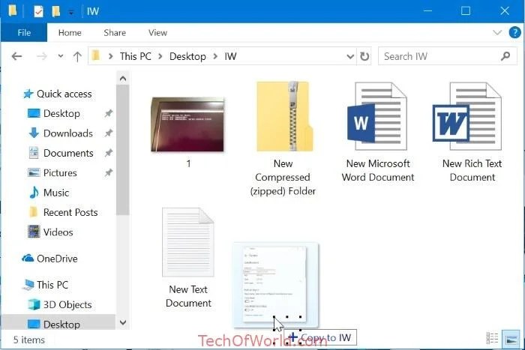Image resolution: width=525 pixels, height=350 pixels.
Task: Open 3D Objects in navigation pane
Action: point(67,304)
